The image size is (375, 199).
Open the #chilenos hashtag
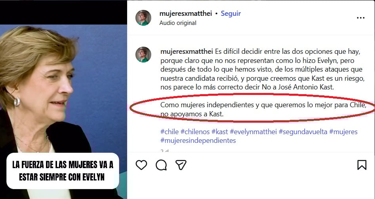pos(195,132)
